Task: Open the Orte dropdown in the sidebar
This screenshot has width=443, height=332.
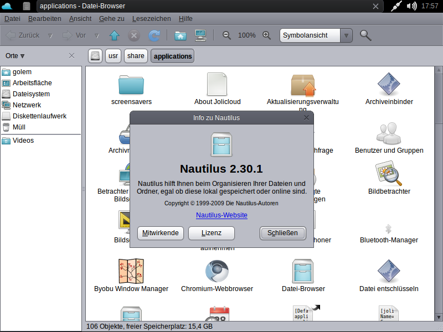Action: point(15,55)
